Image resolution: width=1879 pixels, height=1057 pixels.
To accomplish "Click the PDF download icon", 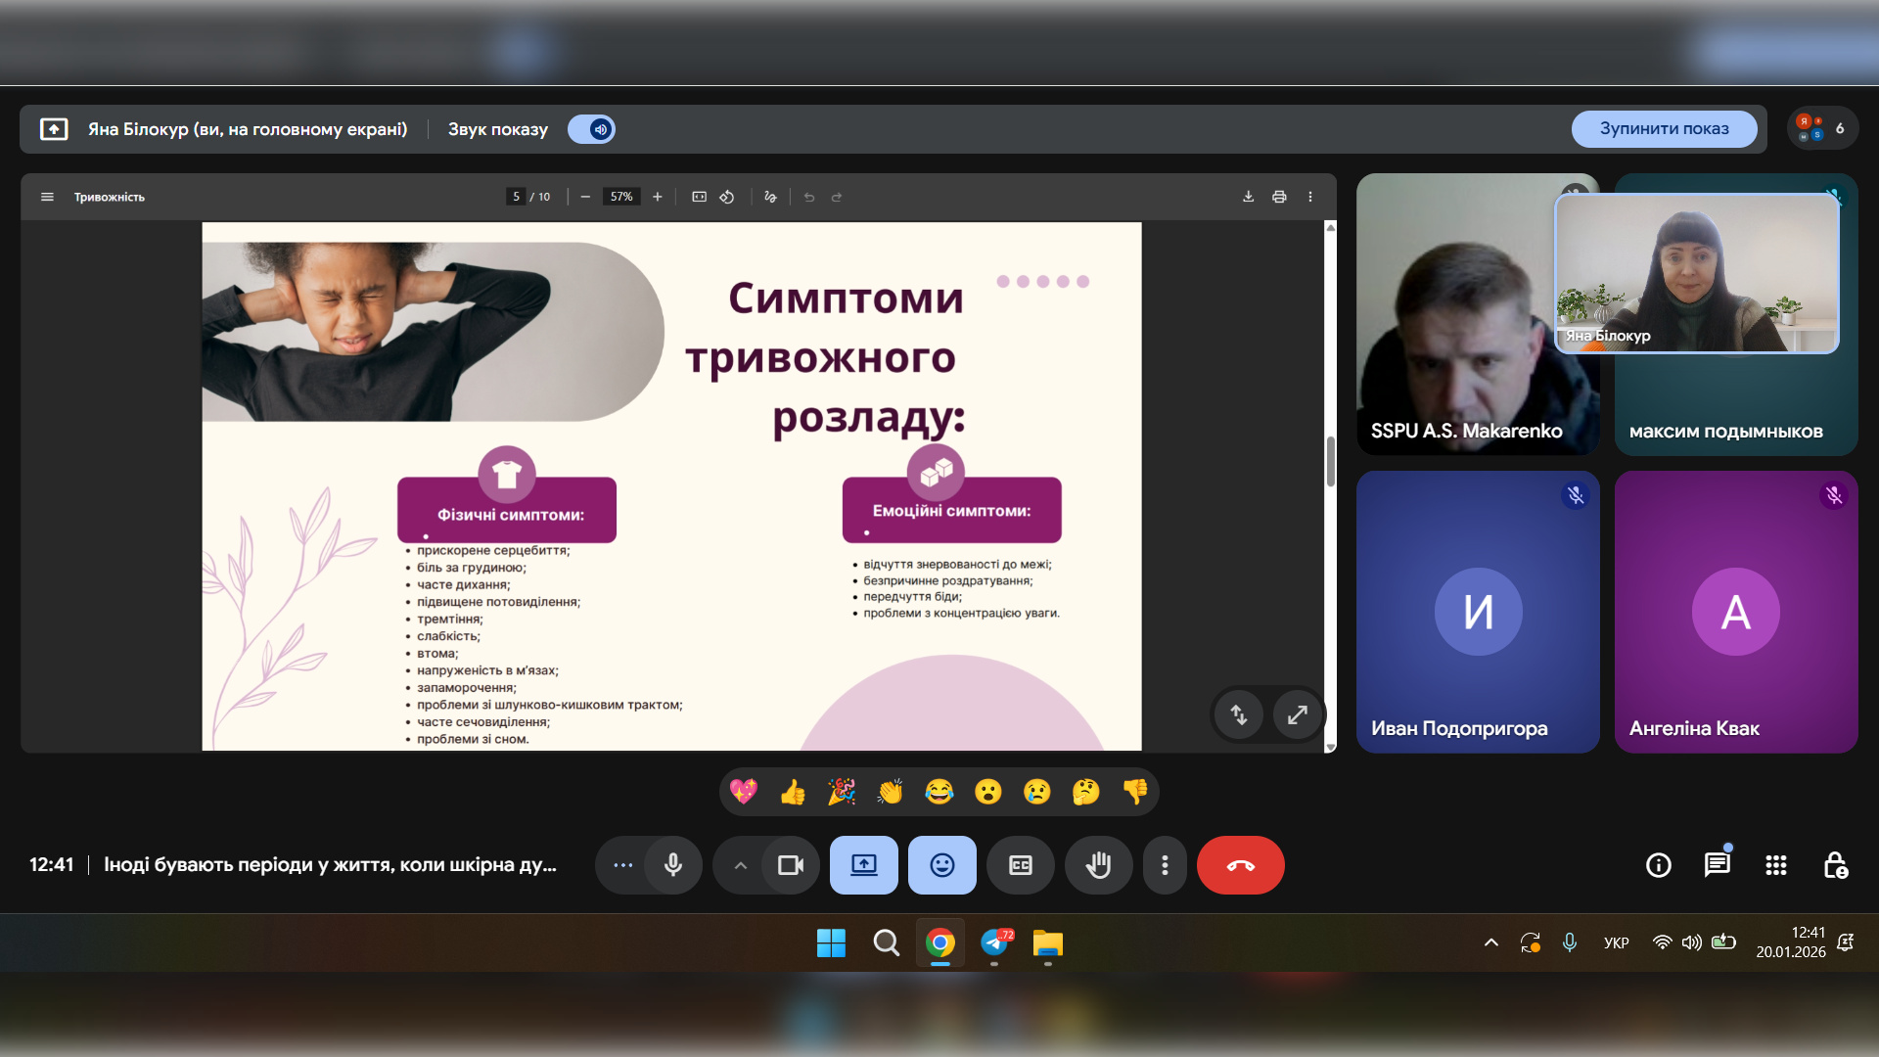I will [x=1248, y=197].
